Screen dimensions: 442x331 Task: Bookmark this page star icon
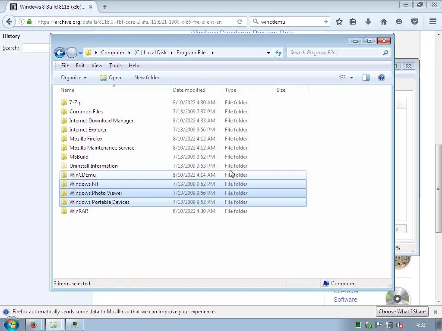pyautogui.click(x=339, y=22)
